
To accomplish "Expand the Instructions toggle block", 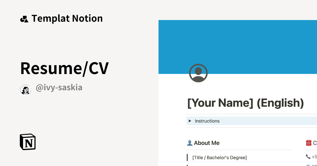I will point(207,121).
